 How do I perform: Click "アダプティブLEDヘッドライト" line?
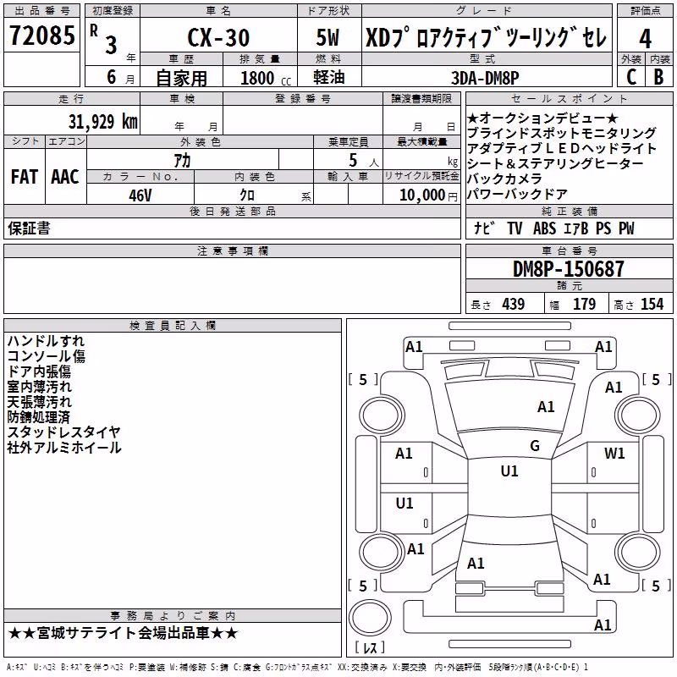(x=562, y=149)
